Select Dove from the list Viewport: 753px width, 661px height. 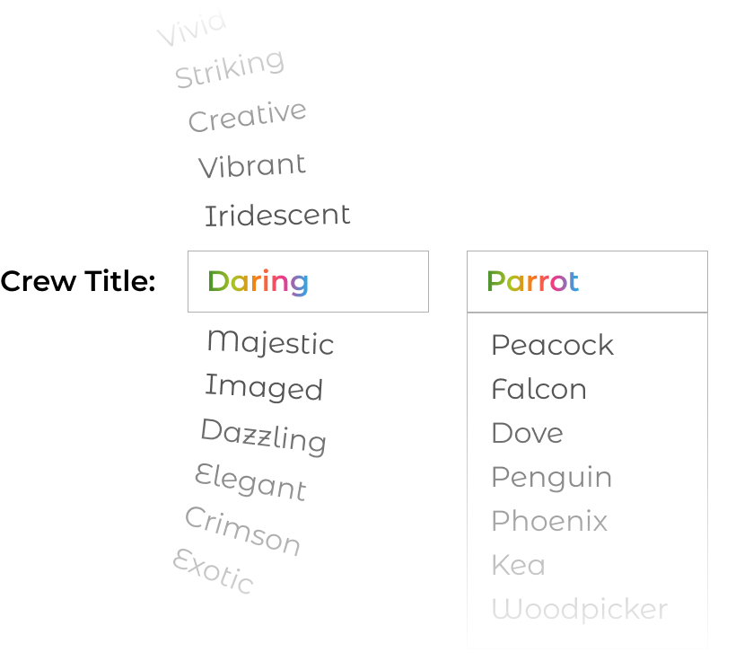point(527,433)
